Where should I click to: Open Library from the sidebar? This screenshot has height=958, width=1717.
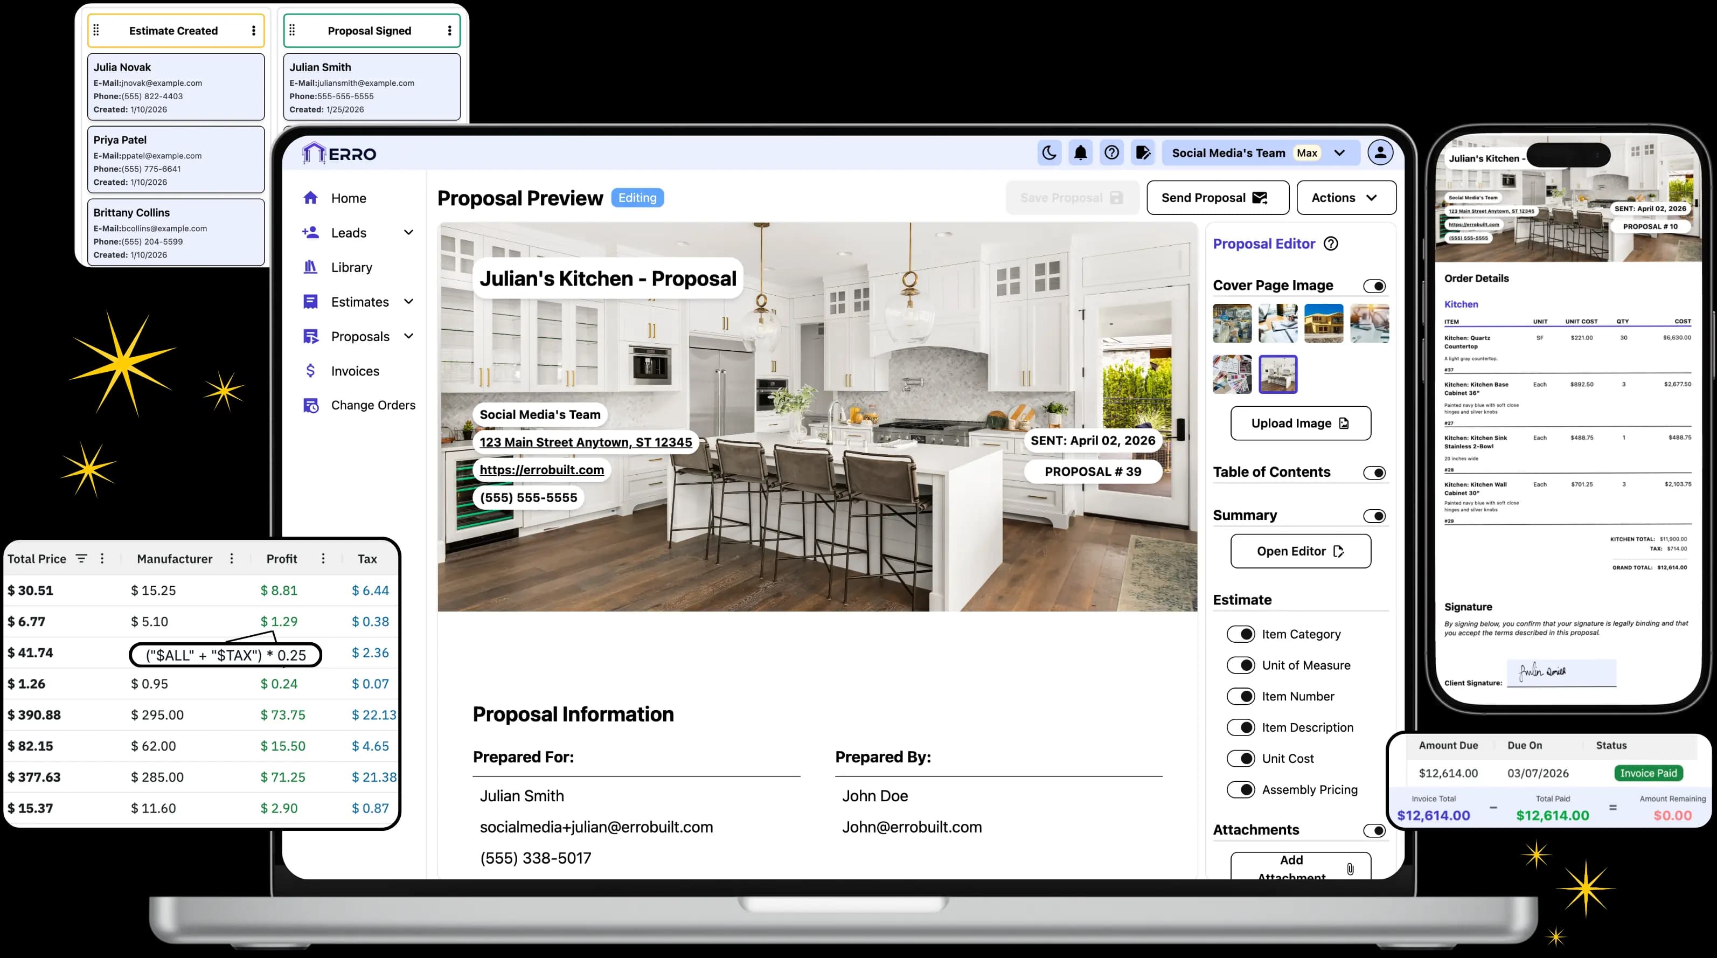coord(351,267)
